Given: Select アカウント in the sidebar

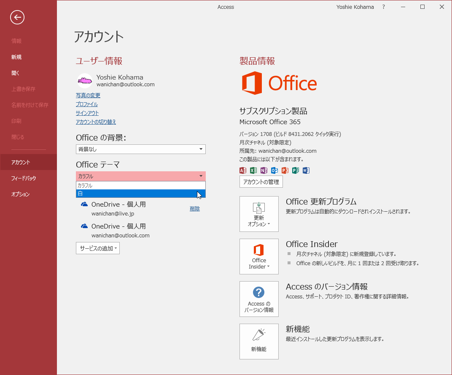Looking at the screenshot, I should 28,162.
